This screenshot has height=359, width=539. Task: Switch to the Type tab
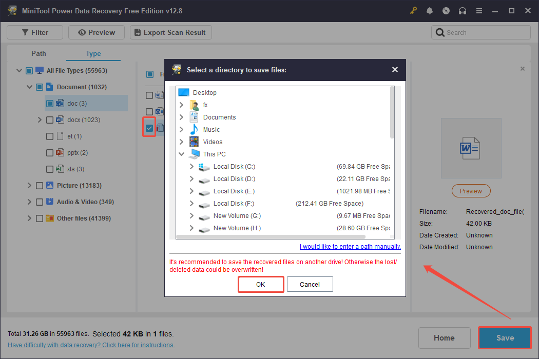pos(93,53)
